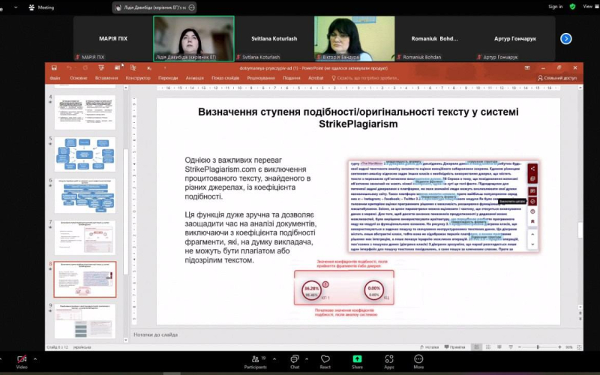Screen dimensions: 600x375
Task: Click Вікторія Бандура video tile
Action: (x=354, y=38)
